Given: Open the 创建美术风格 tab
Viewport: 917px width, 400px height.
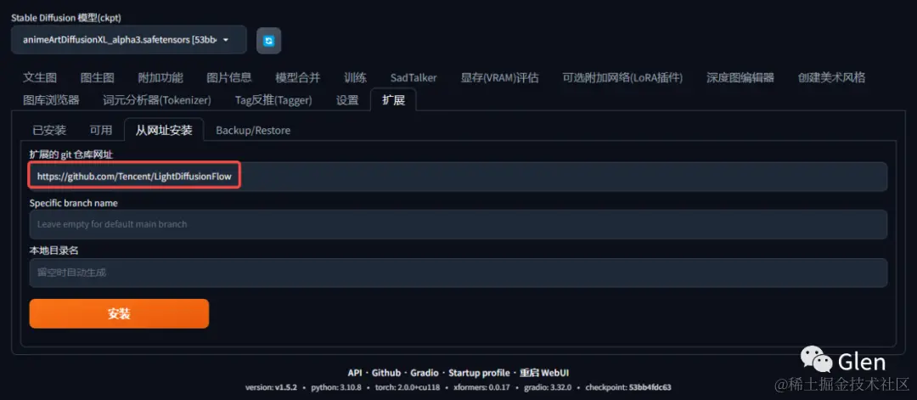Looking at the screenshot, I should (x=831, y=78).
